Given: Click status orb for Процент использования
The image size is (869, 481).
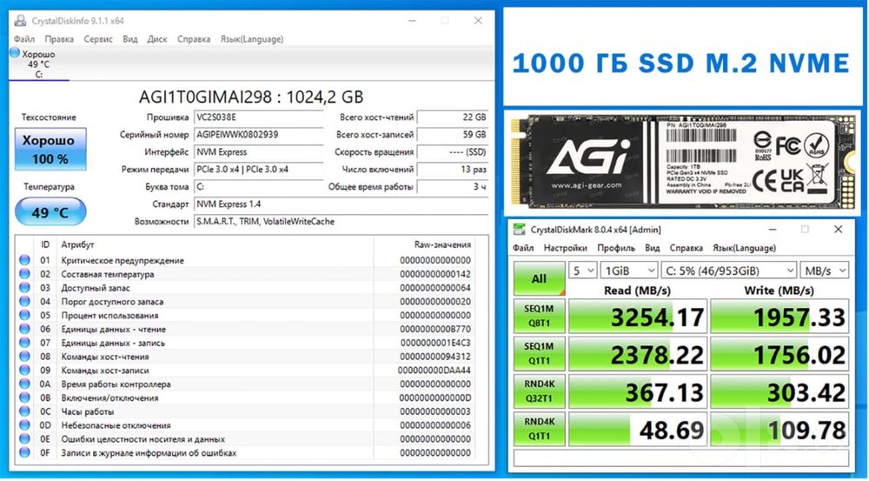Looking at the screenshot, I should (x=24, y=315).
